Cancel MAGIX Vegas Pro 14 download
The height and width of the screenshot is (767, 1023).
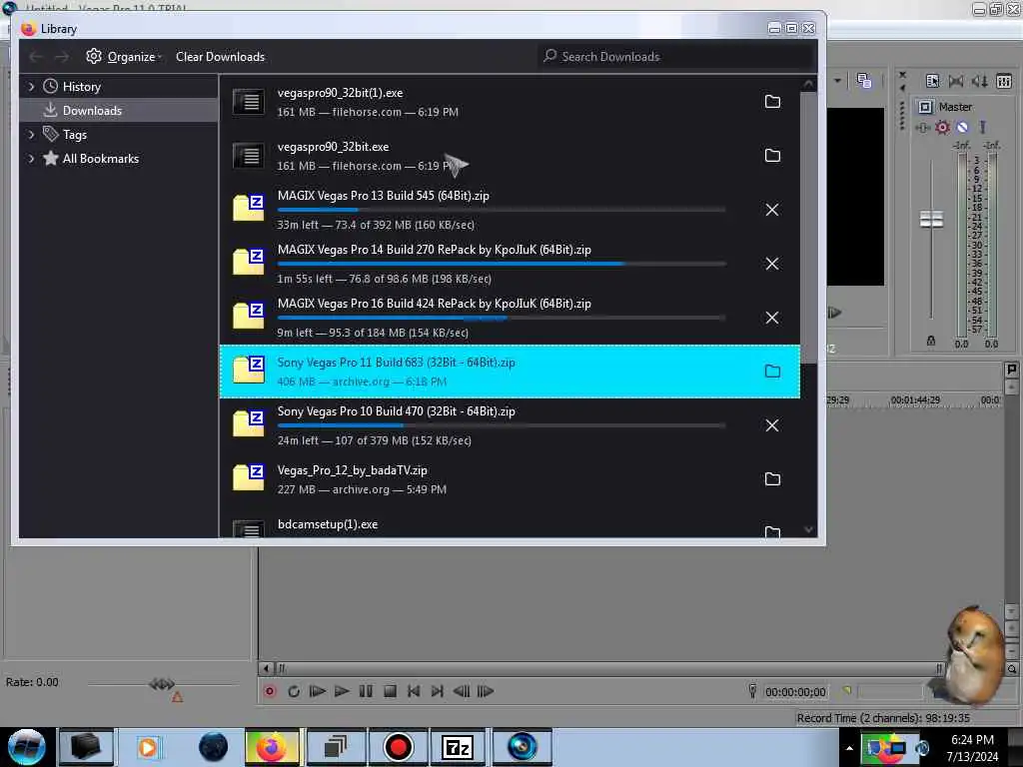coord(772,264)
